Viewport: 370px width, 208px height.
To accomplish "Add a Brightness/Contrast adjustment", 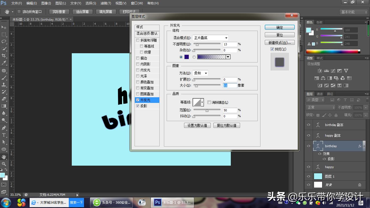I will [x=320, y=71].
